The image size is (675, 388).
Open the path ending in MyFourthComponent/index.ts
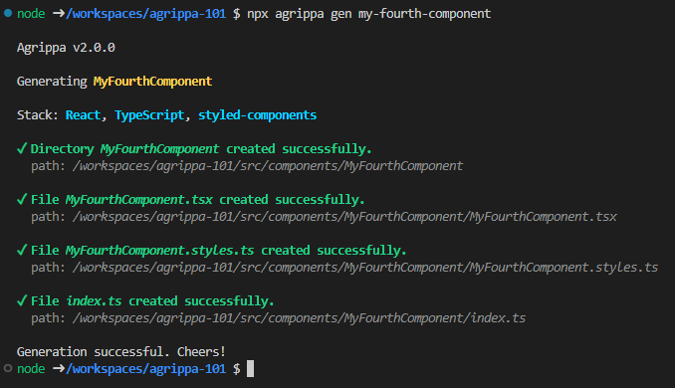[300, 318]
